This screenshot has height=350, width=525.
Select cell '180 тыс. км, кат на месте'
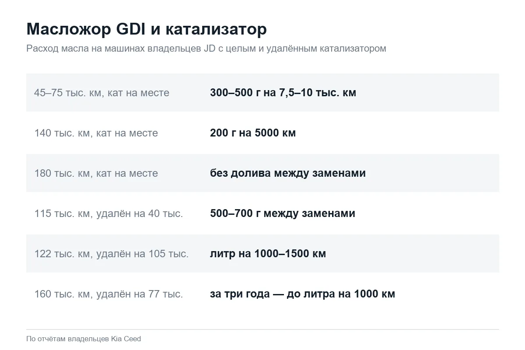coord(96,173)
